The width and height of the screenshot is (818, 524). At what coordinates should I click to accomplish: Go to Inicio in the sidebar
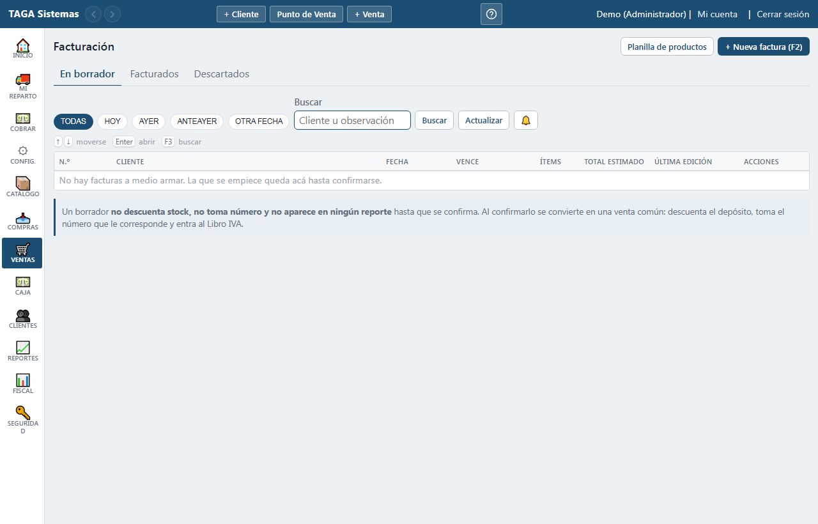[22, 49]
